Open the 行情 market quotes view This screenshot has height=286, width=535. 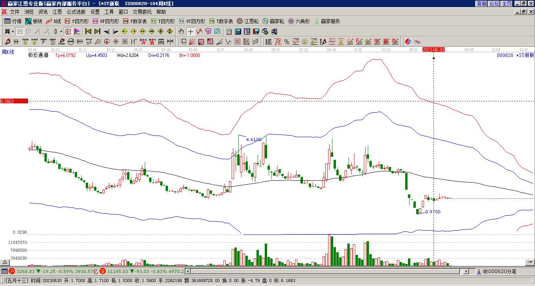pyautogui.click(x=13, y=21)
